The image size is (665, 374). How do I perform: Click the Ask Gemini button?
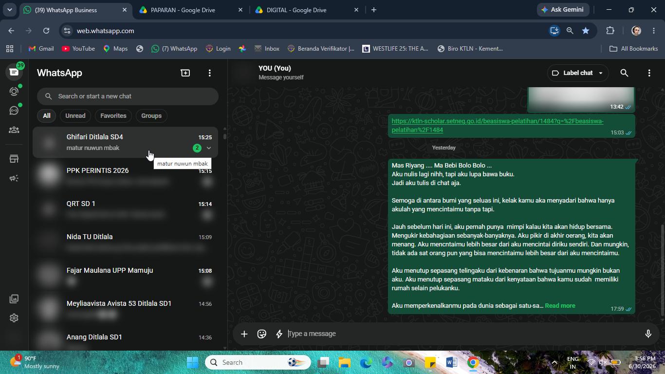(x=564, y=10)
